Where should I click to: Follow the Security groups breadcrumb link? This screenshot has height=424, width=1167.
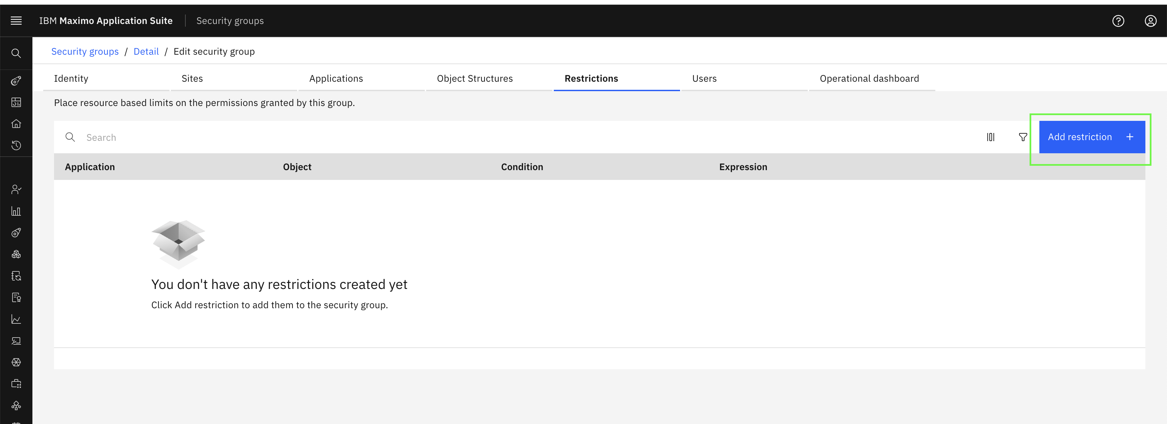(x=85, y=52)
